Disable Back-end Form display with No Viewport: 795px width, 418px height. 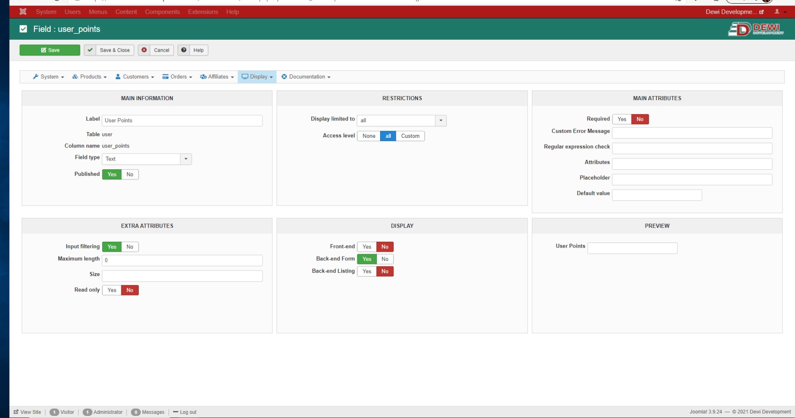385,259
